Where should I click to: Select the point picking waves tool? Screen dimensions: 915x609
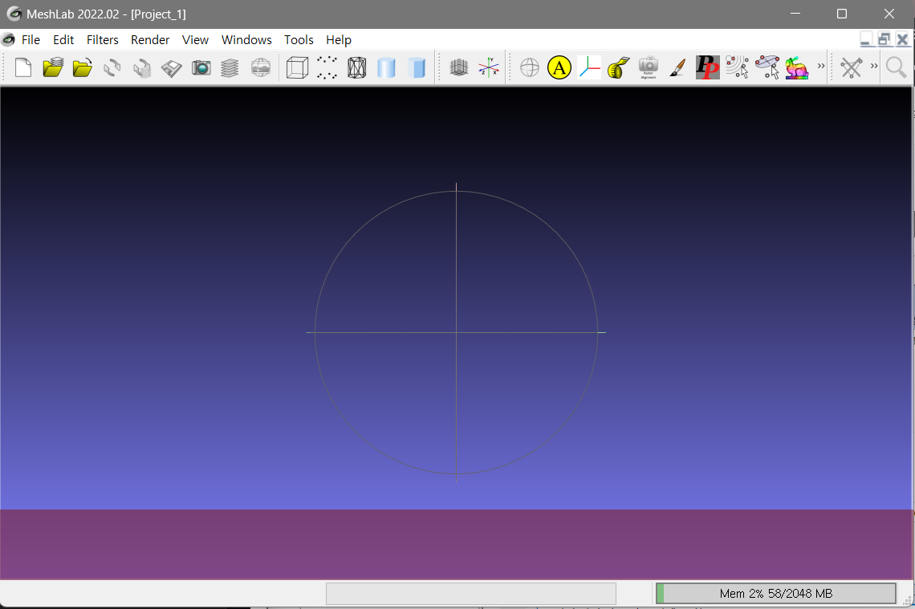(738, 68)
